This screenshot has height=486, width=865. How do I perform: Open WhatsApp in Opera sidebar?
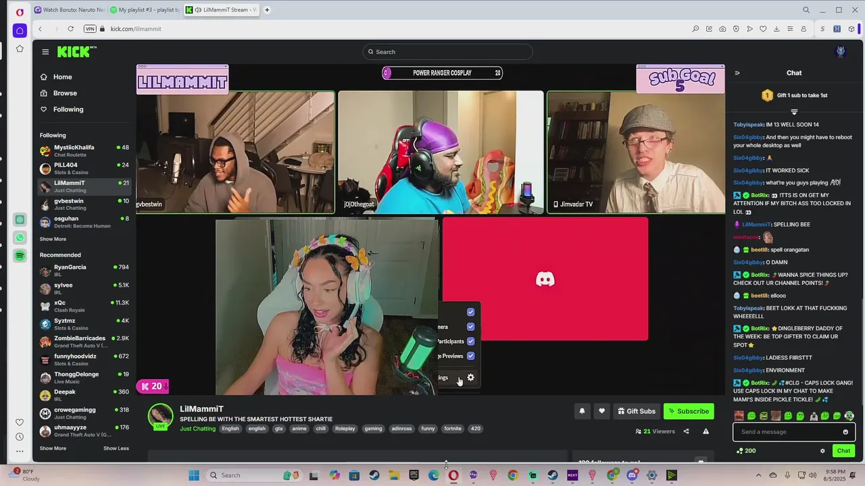point(20,238)
